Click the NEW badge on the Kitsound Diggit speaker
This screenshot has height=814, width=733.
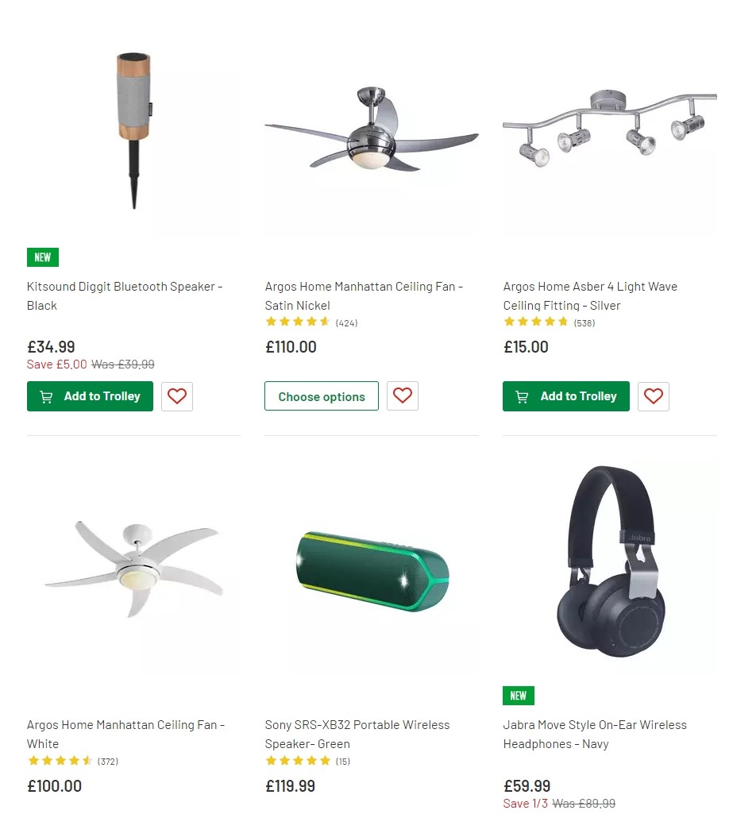point(42,257)
